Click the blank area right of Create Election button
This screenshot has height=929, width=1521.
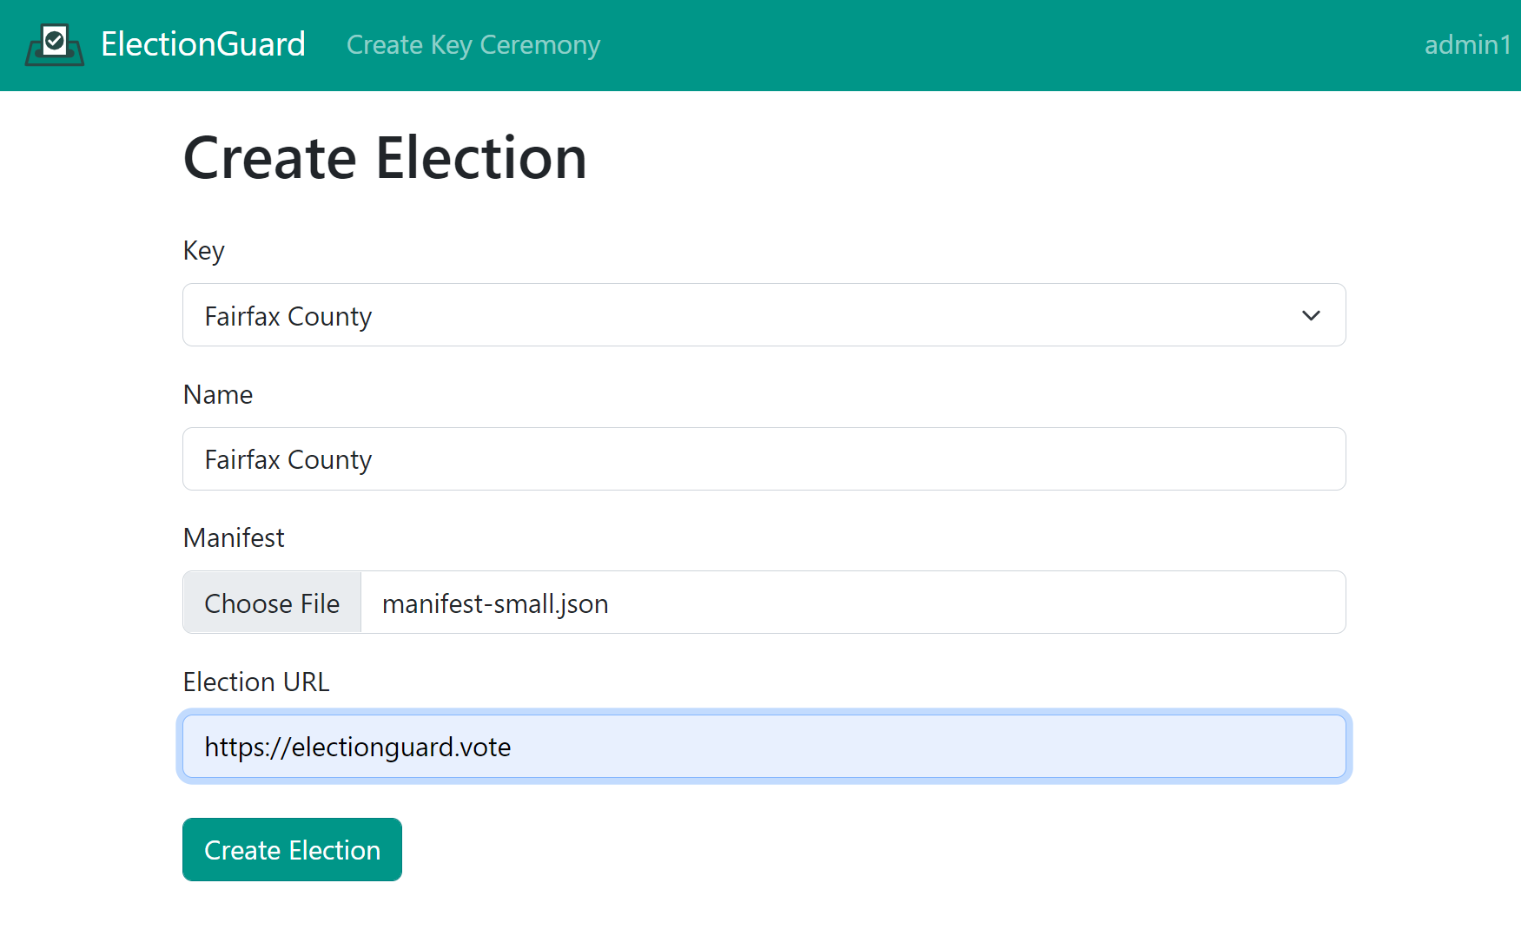(782, 850)
